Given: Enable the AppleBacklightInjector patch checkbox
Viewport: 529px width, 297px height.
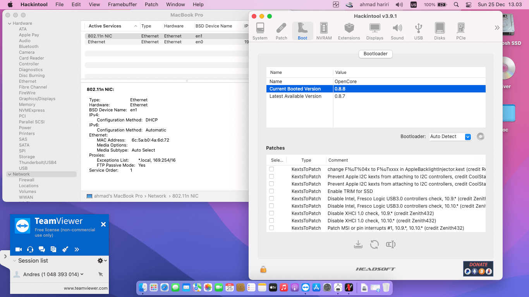Looking at the screenshot, I should [271, 169].
